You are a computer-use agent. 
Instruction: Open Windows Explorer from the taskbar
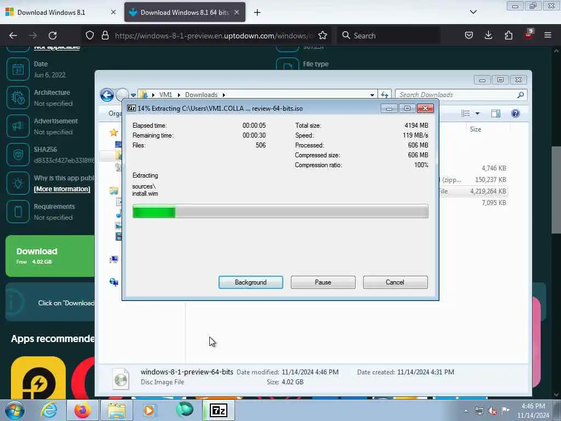[117, 410]
